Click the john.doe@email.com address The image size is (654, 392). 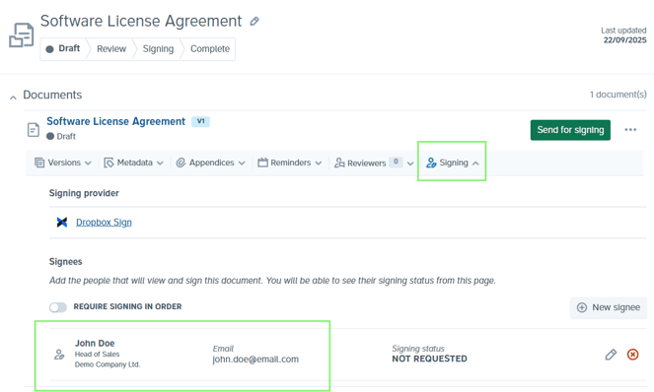pos(255,359)
